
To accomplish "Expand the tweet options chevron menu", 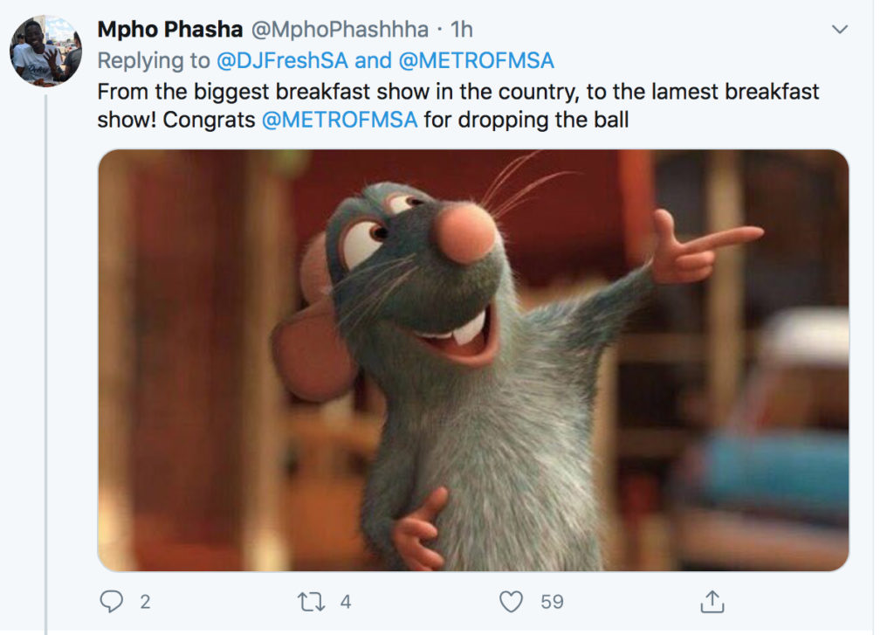I will tap(840, 29).
